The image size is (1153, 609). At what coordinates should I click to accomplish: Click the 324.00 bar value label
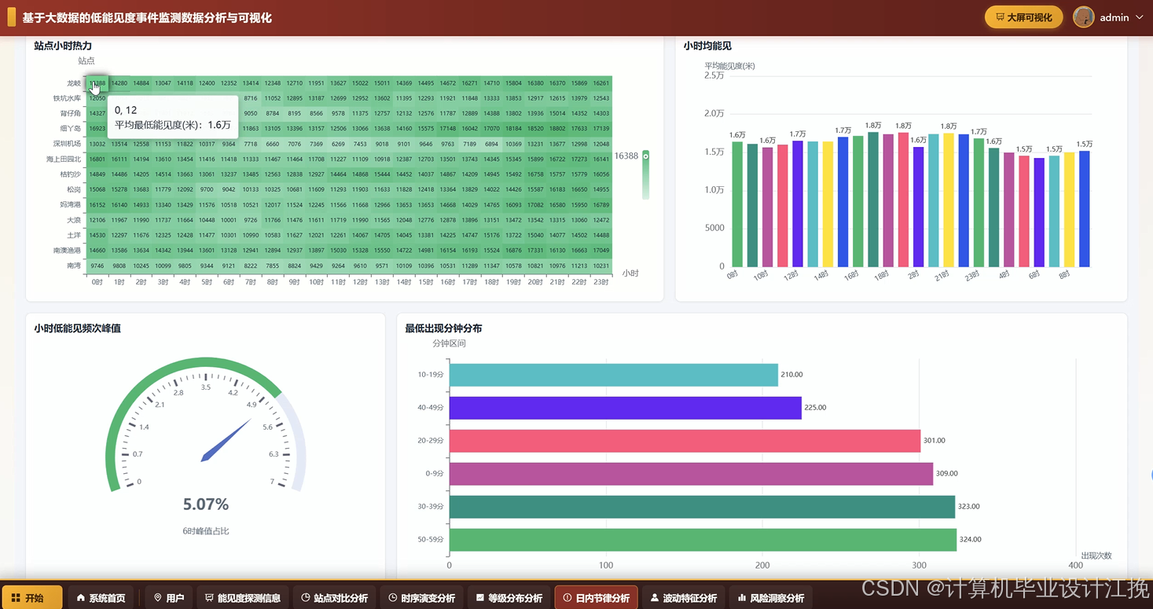point(971,540)
